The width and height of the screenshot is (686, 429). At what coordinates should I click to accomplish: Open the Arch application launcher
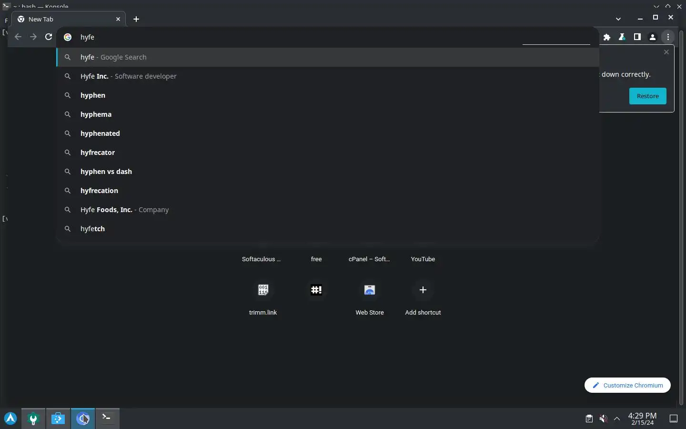pyautogui.click(x=10, y=419)
